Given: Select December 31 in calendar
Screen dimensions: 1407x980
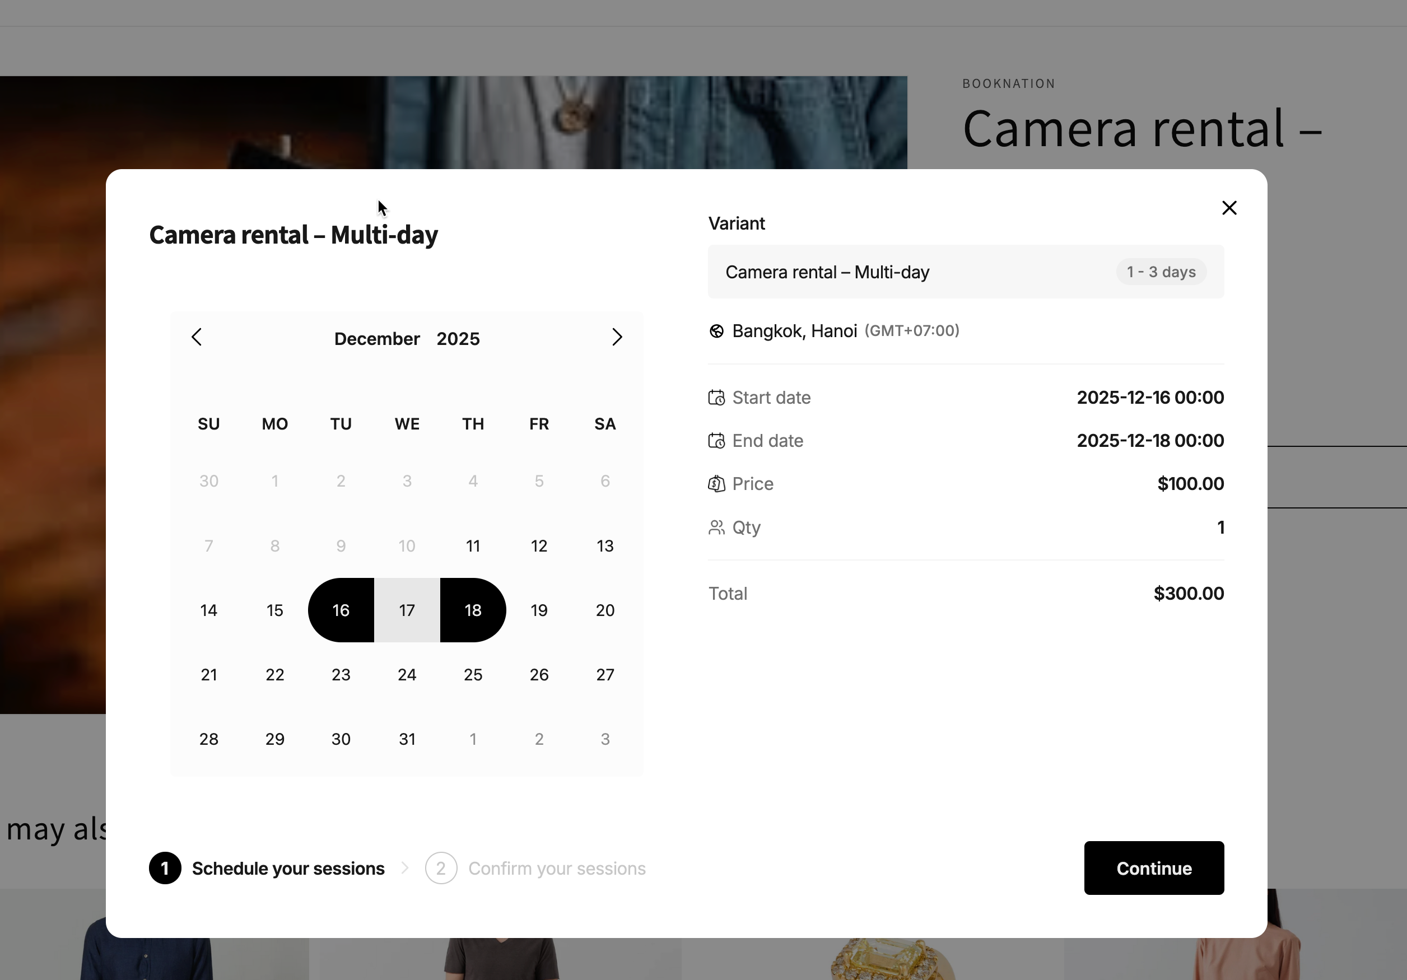Looking at the screenshot, I should click(x=407, y=739).
